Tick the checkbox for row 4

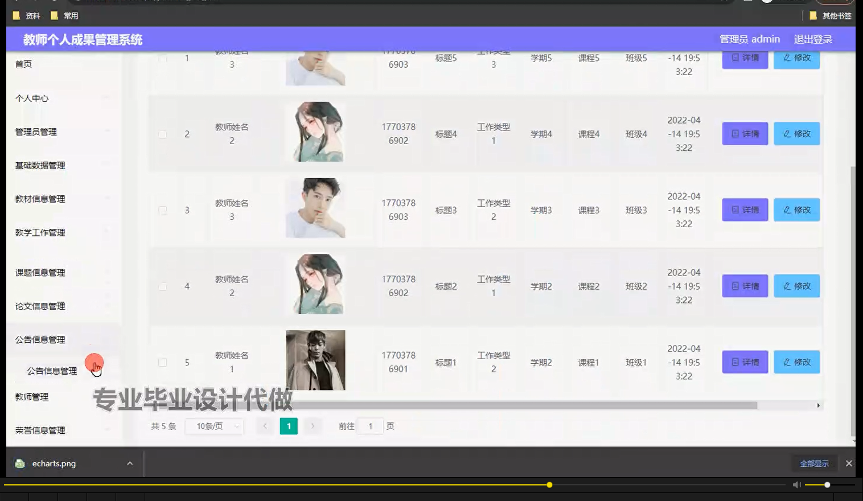pyautogui.click(x=163, y=286)
